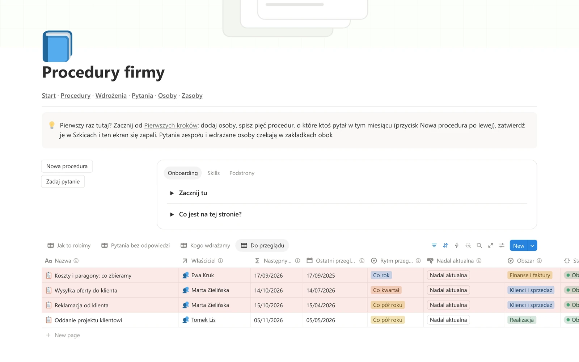Open view settings sliders icon
Screen dimensions: 579x362
pyautogui.click(x=502, y=245)
